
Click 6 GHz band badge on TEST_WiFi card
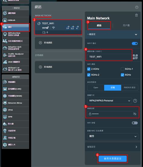tap(77, 28)
